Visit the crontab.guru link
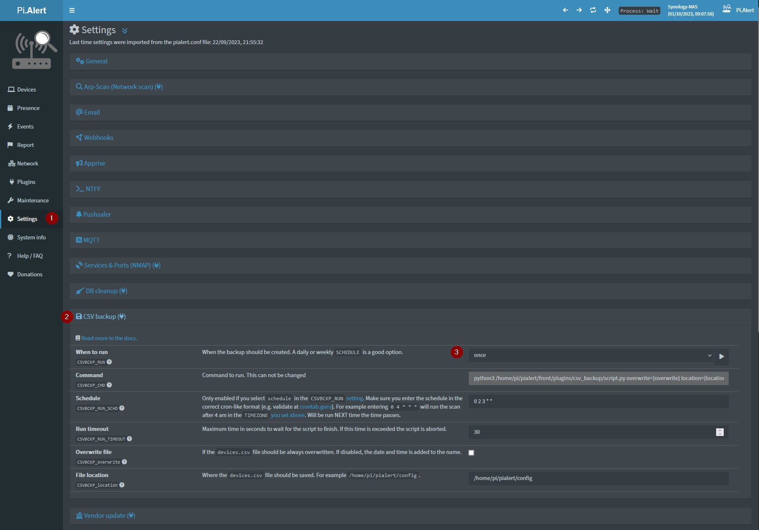 click(x=315, y=407)
